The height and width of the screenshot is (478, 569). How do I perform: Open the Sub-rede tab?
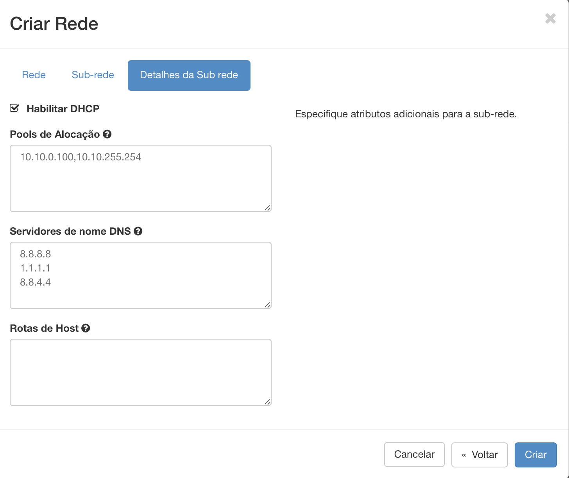pos(93,75)
